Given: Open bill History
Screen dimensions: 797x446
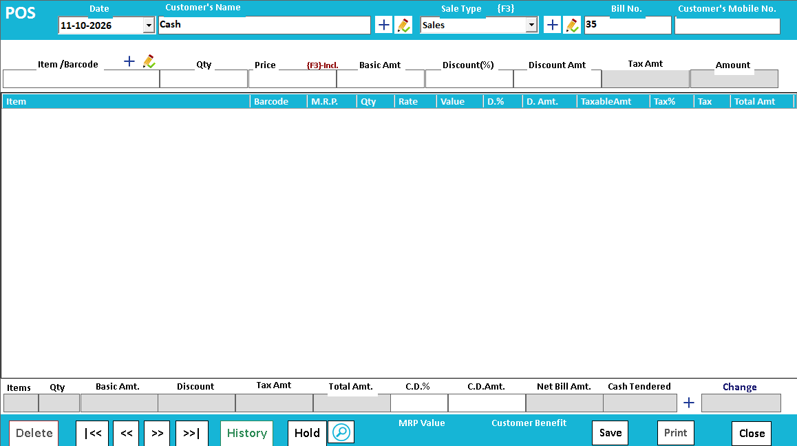Looking at the screenshot, I should (x=246, y=434).
